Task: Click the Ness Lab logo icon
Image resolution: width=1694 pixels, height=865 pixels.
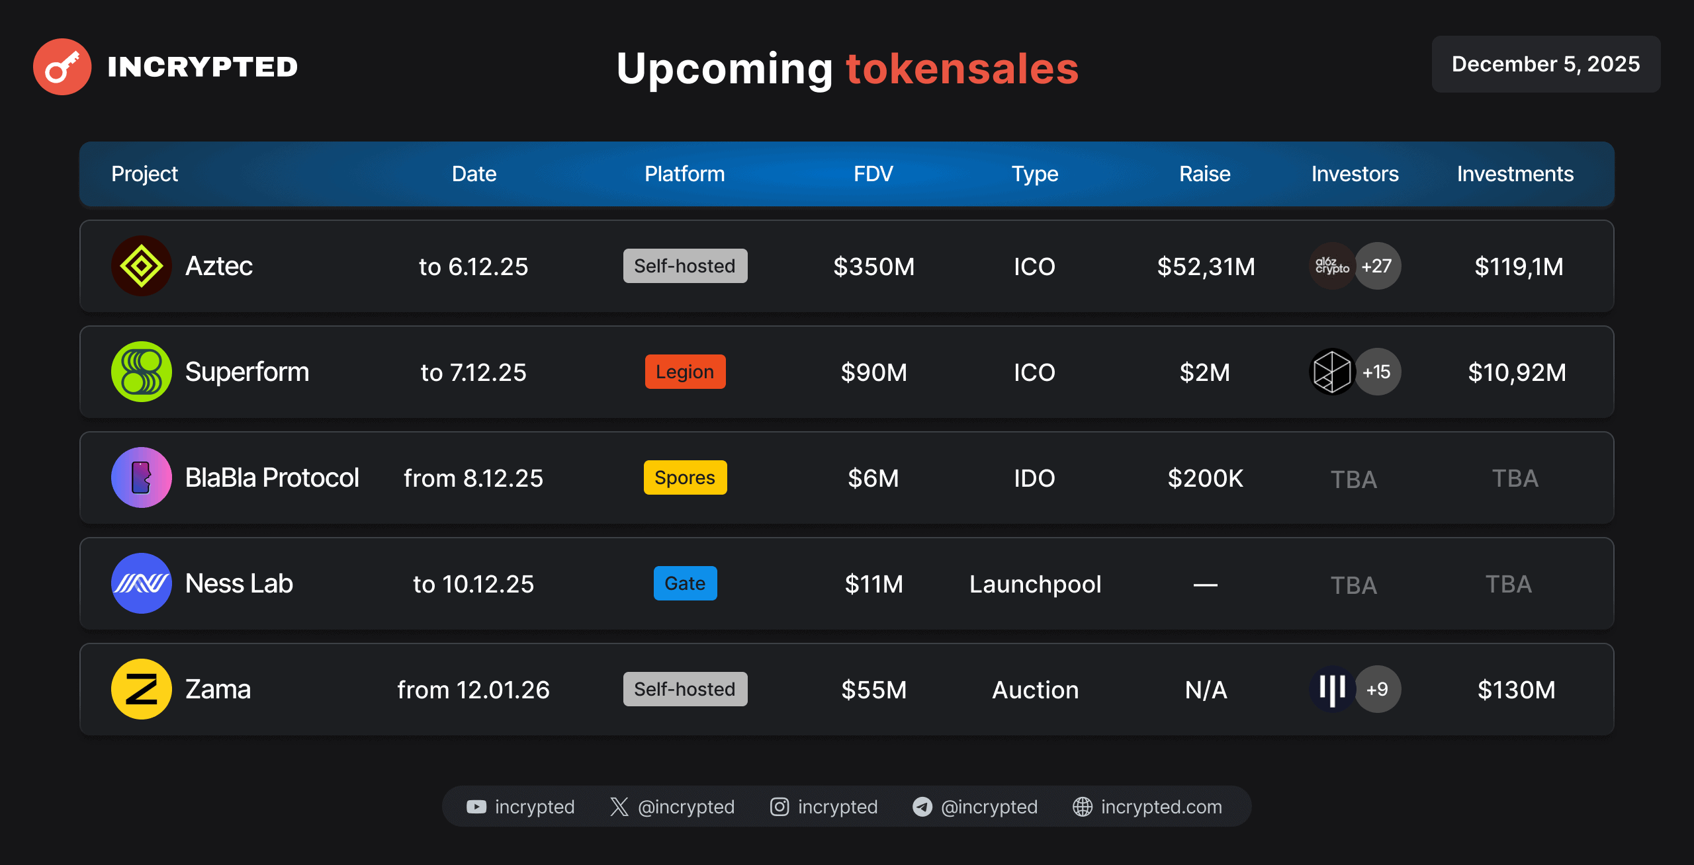Action: click(142, 583)
